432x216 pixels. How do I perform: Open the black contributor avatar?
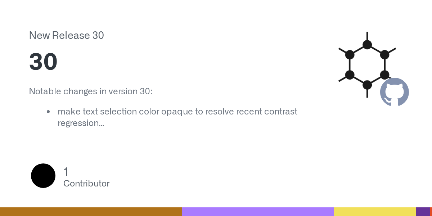click(x=43, y=176)
